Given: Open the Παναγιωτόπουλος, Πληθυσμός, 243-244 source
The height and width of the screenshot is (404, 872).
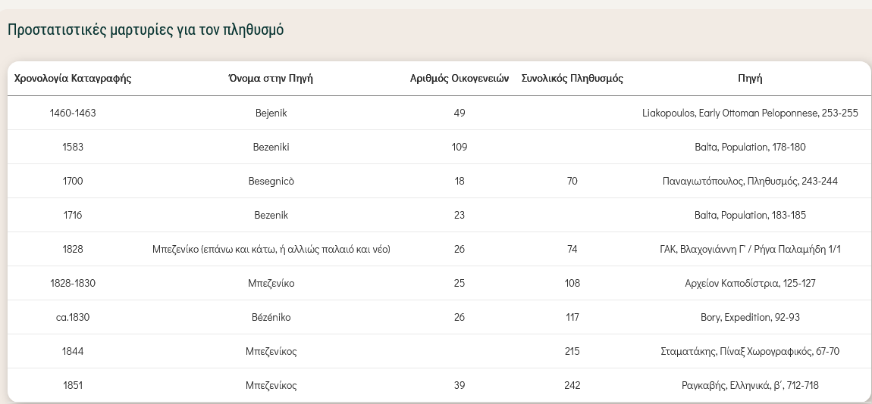Looking at the screenshot, I should (x=750, y=182).
